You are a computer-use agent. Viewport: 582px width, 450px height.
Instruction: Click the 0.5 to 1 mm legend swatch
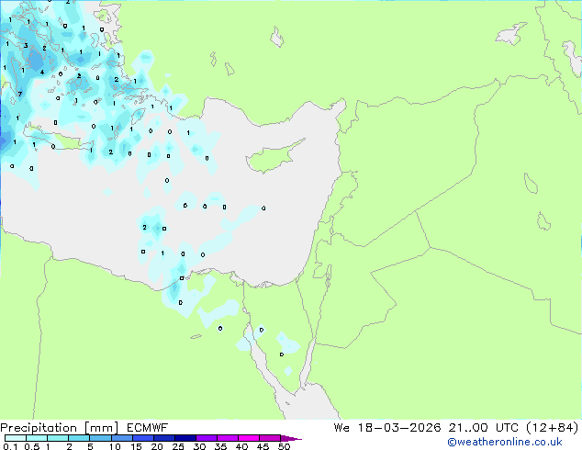[37, 438]
